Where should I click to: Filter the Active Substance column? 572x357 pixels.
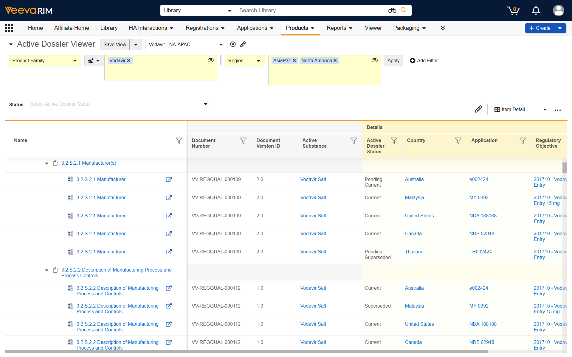coord(354,141)
